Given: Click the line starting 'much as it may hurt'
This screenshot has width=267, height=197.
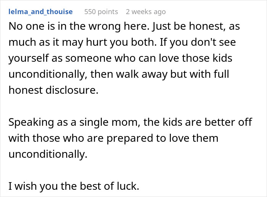Looking at the screenshot, I should pyautogui.click(x=80, y=43).
